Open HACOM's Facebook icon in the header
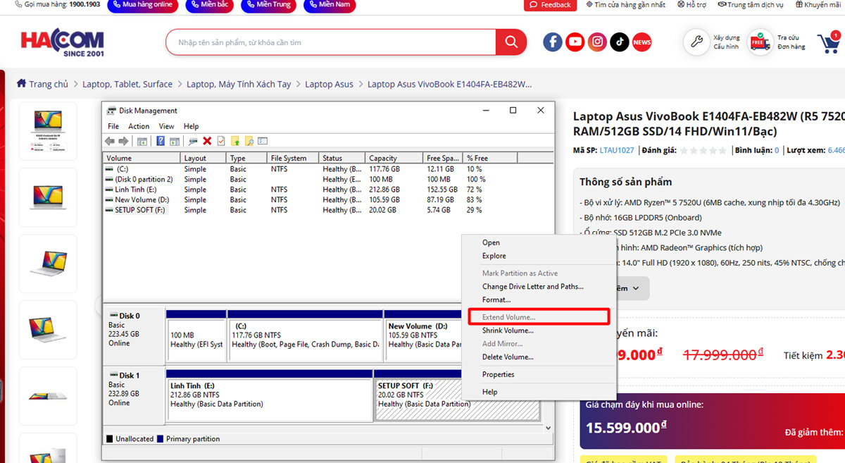This screenshot has width=845, height=463. click(552, 42)
